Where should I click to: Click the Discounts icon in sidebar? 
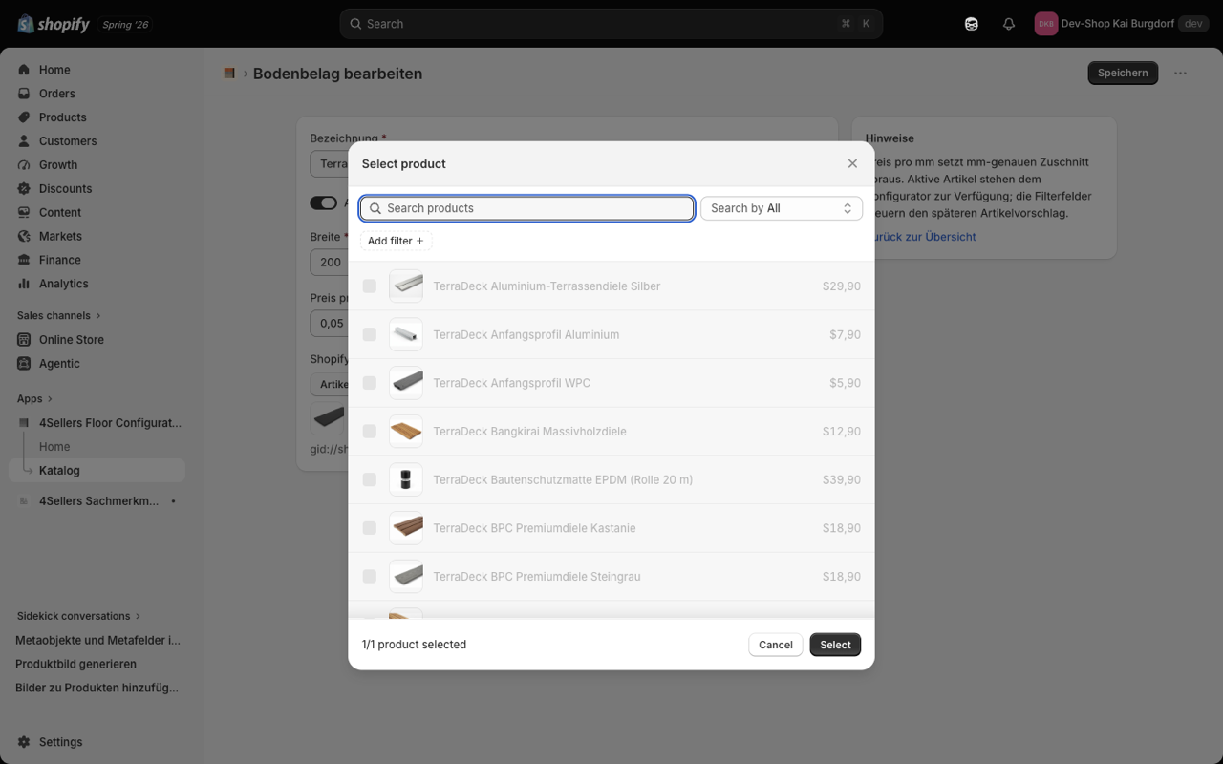pyautogui.click(x=24, y=189)
